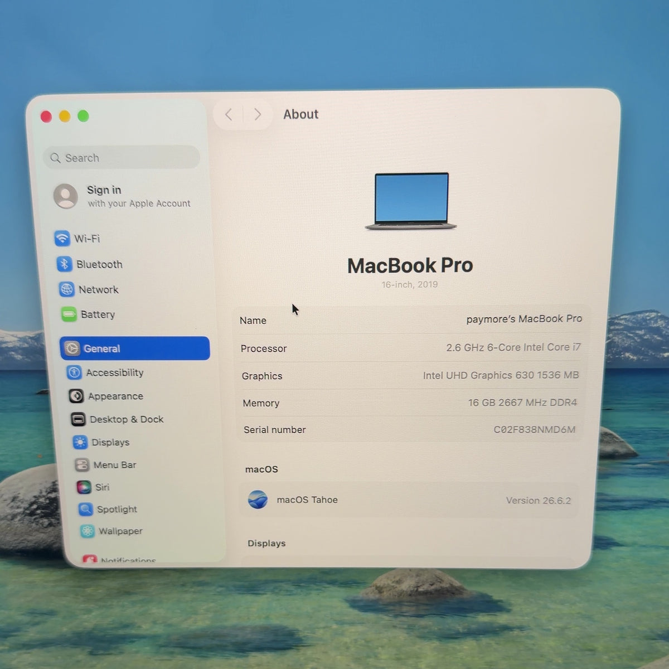Click the macOS Tahoe version row

(409, 500)
